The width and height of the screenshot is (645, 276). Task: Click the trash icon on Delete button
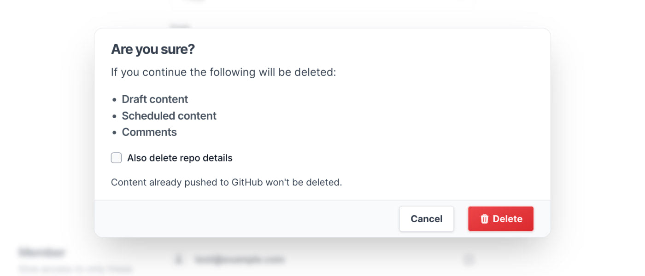click(484, 219)
